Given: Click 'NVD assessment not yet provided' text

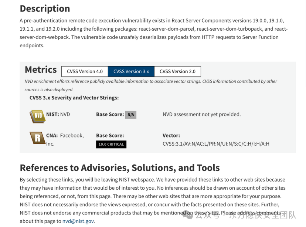Looking at the screenshot, I should point(202,114).
